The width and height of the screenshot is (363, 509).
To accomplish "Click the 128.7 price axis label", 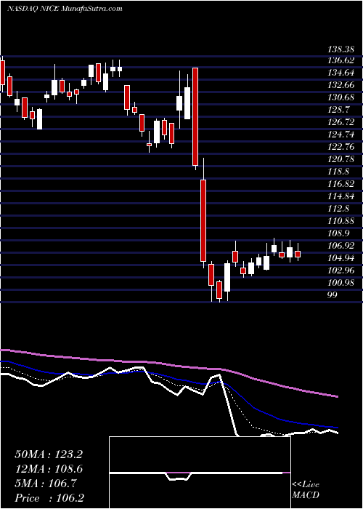I will (339, 110).
